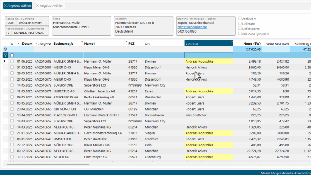Click the Vertreter filter input field
311x175 pixels.
tap(208, 55)
